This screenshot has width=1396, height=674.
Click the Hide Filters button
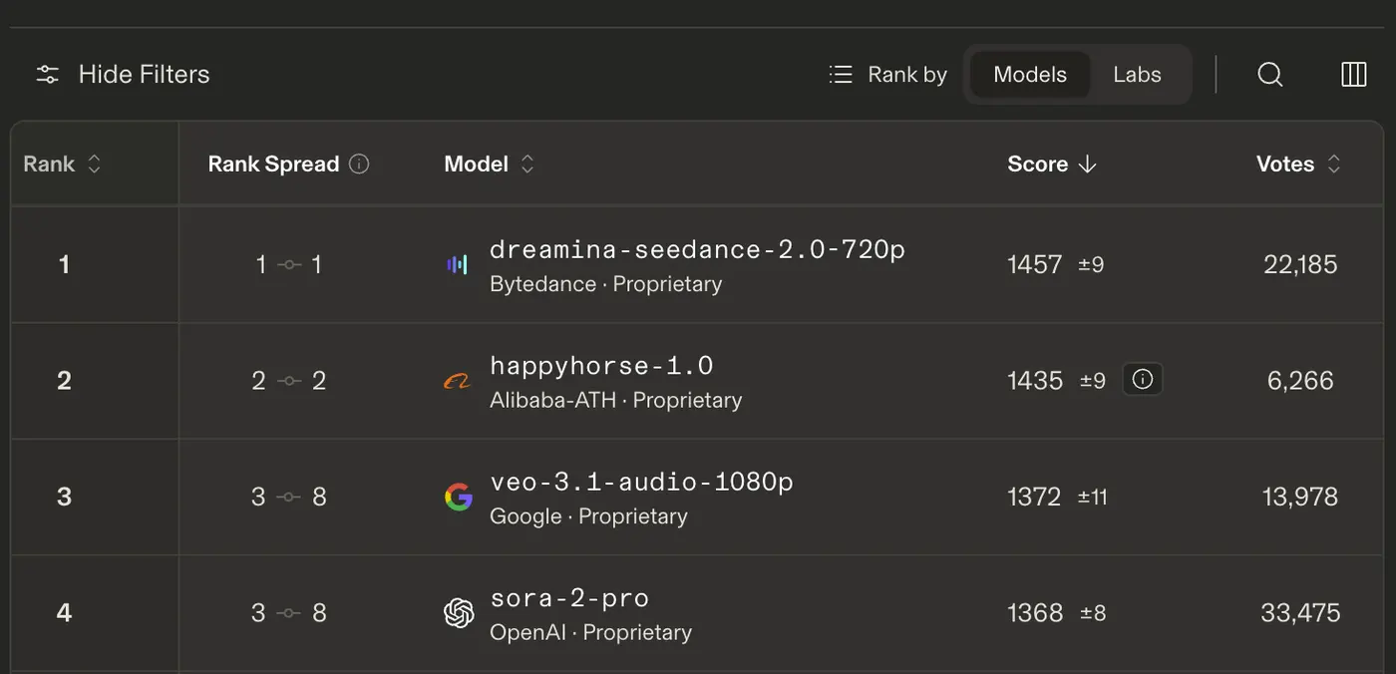(123, 75)
